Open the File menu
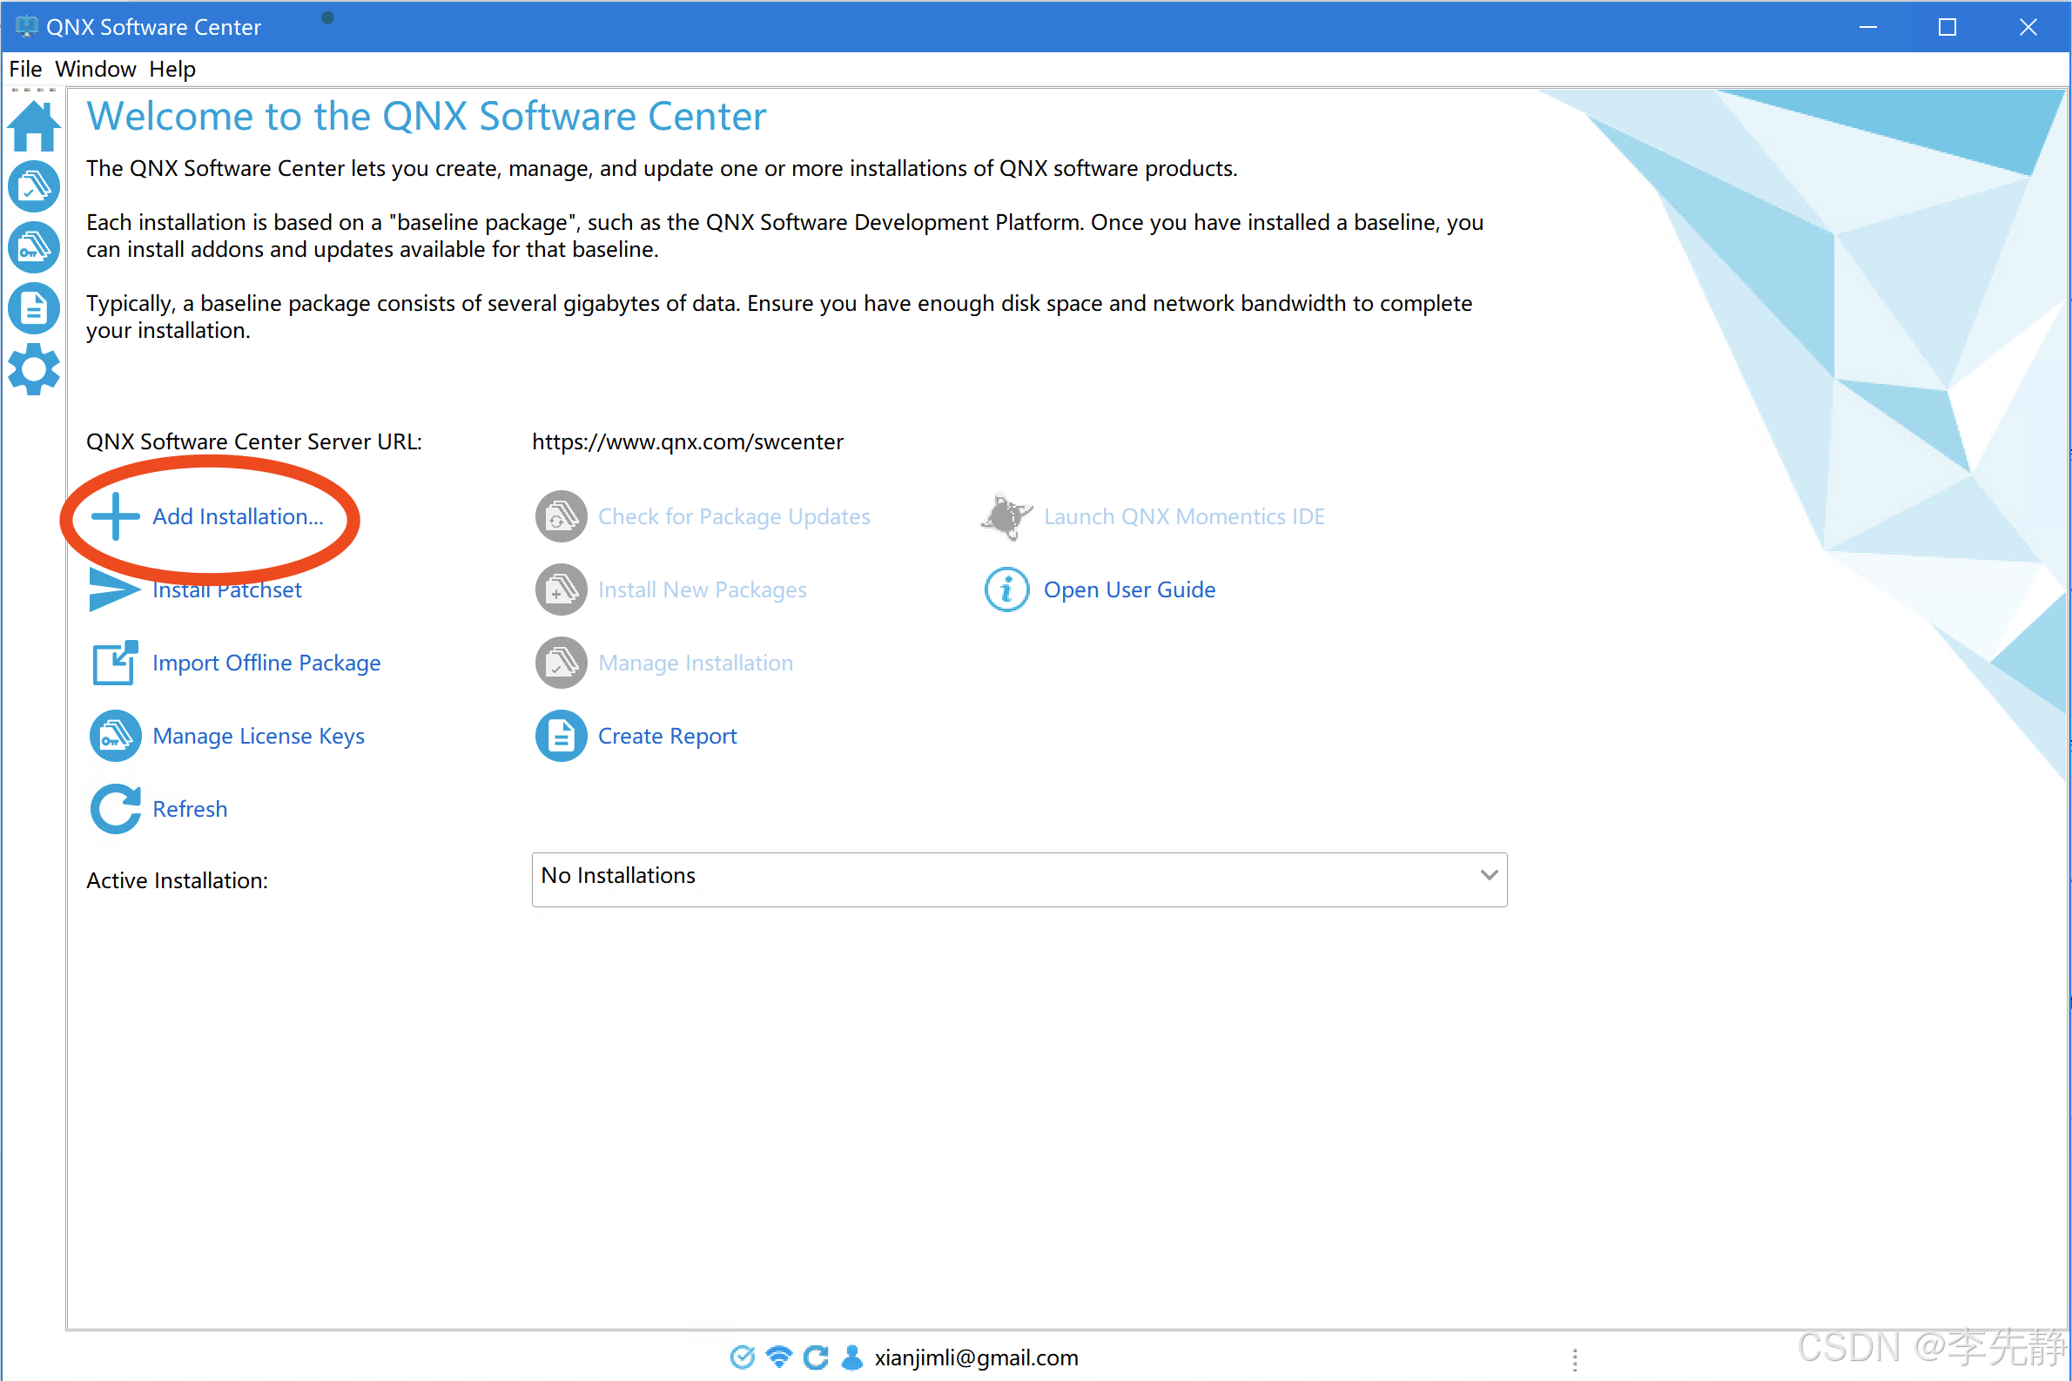 (x=25, y=69)
